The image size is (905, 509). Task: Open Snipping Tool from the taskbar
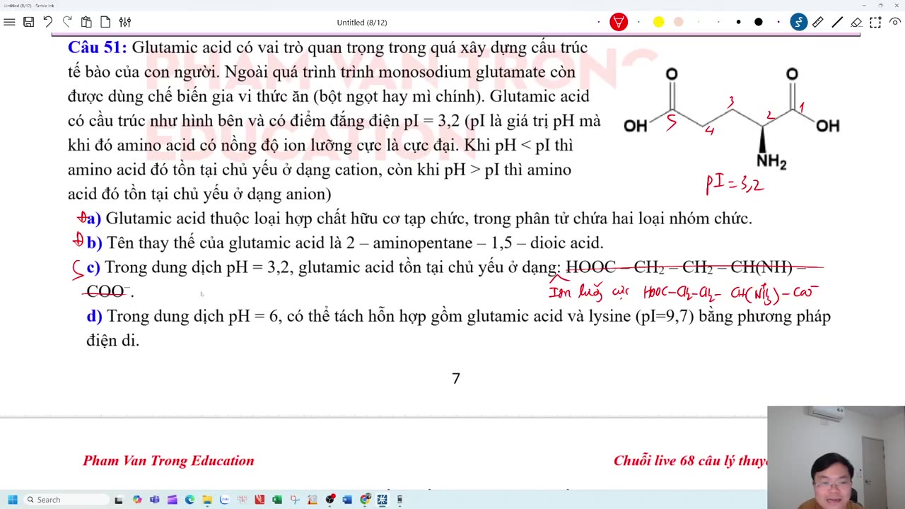(x=295, y=500)
